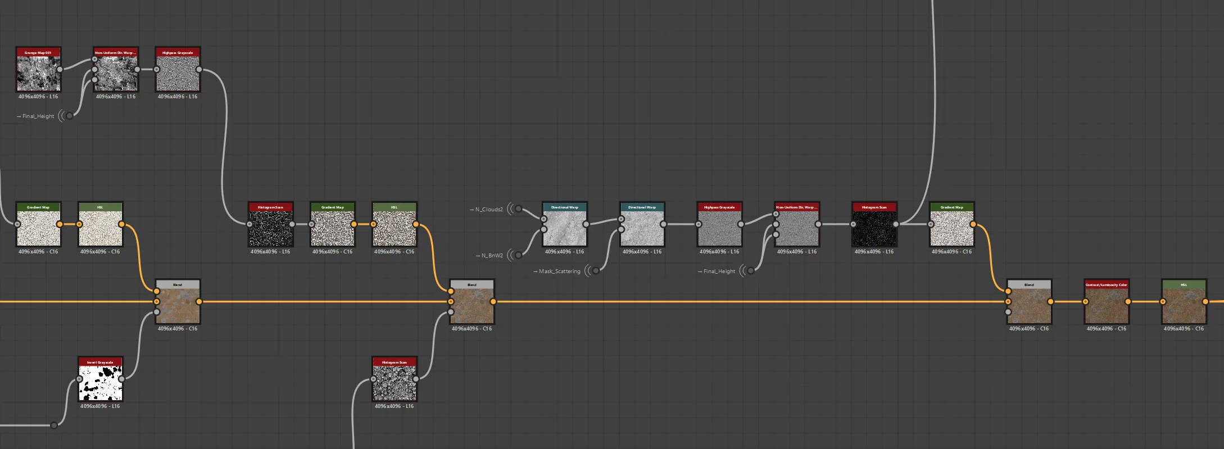
Task: Select the Gradient Map node between HistogramScan and HSL
Action: pyautogui.click(x=333, y=224)
